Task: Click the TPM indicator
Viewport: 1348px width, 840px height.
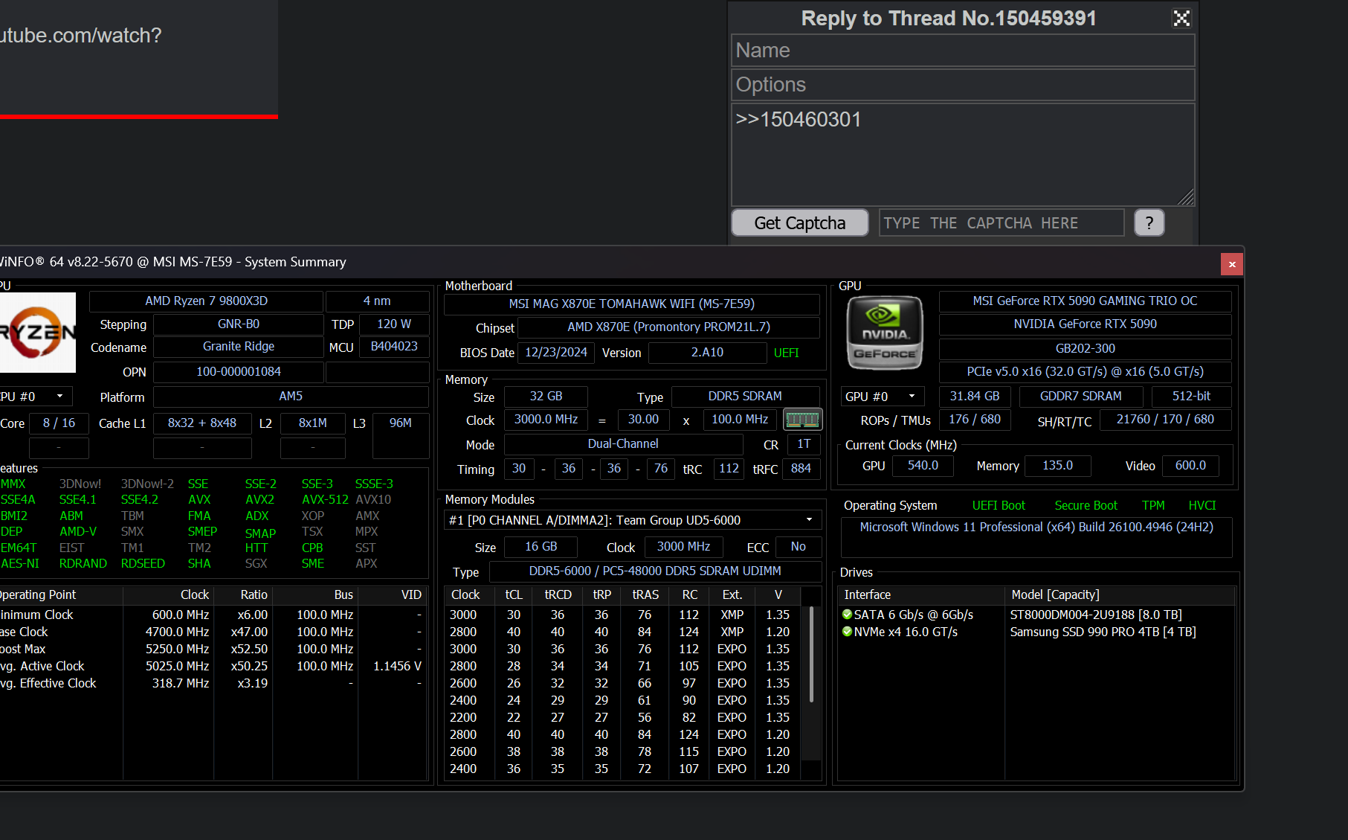Action: 1154,506
